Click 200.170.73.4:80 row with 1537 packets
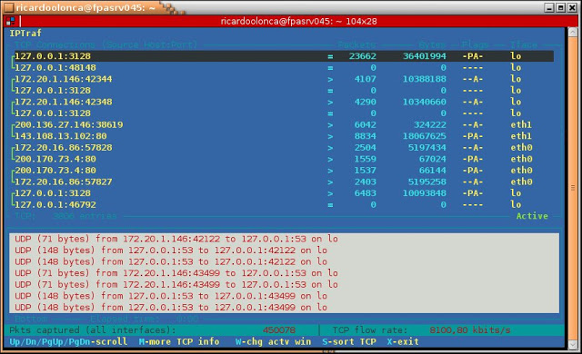 point(284,171)
